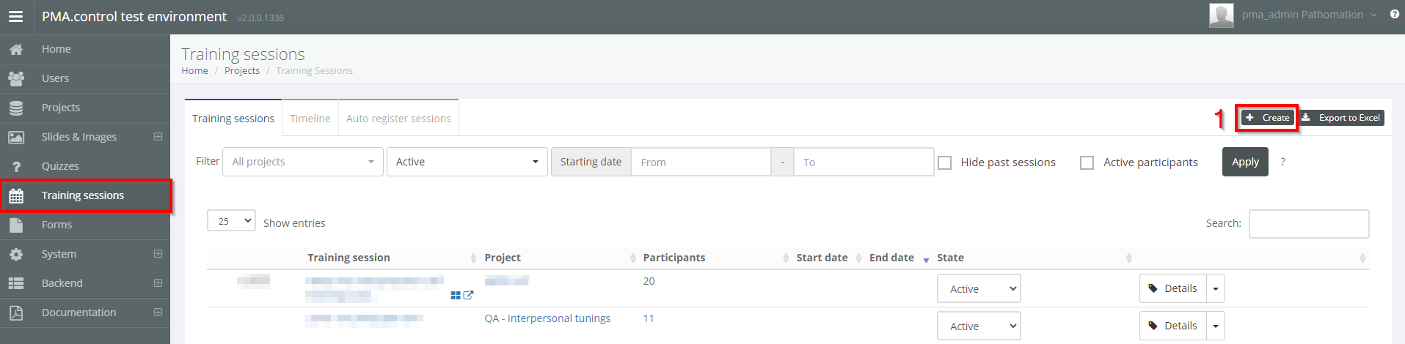This screenshot has height=344, width=1405.
Task: Click the Quizzes question mark icon
Action: pyautogui.click(x=16, y=166)
